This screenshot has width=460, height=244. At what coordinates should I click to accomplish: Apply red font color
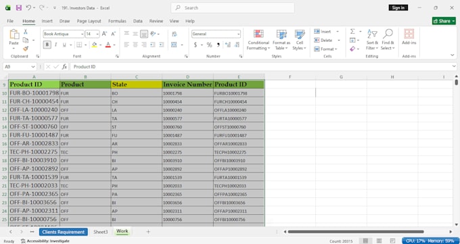[x=108, y=45]
